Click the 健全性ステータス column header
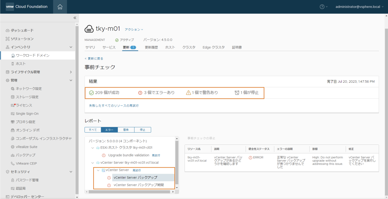388x199 pixels. coord(259,149)
